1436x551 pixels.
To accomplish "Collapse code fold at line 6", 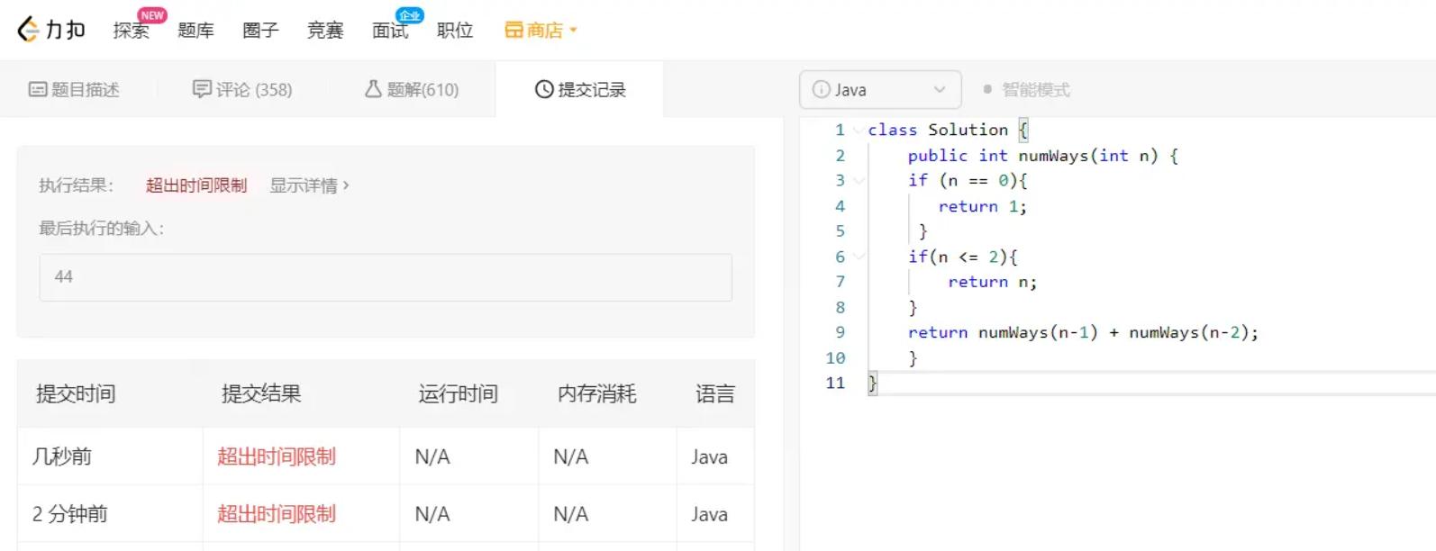I will 859,257.
